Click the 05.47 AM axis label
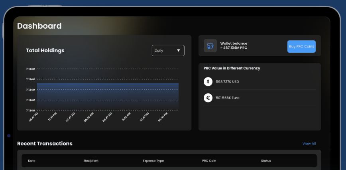This screenshot has width=346, height=170. click(89, 117)
